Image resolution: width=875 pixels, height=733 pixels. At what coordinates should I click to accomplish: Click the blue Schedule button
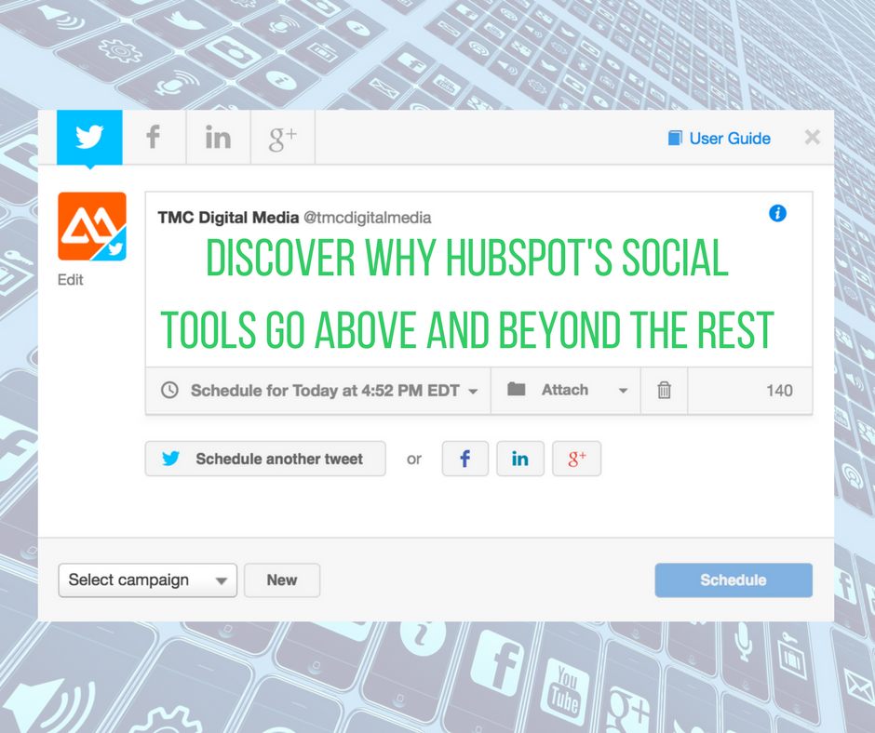pyautogui.click(x=734, y=580)
